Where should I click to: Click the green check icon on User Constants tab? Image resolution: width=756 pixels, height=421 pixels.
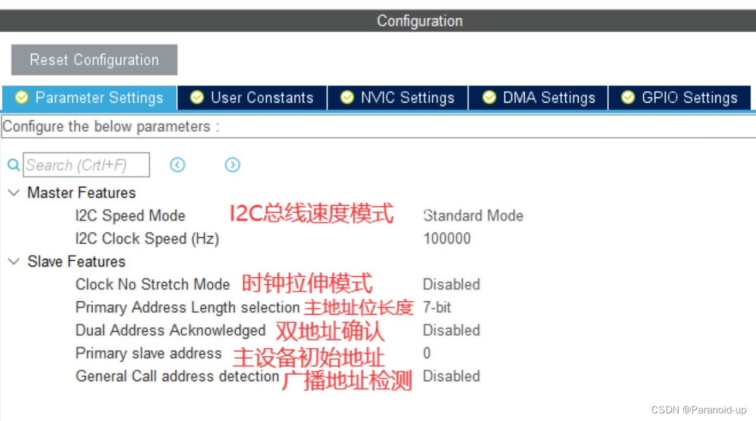click(196, 97)
